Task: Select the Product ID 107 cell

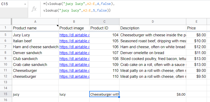Action: tap(104, 53)
